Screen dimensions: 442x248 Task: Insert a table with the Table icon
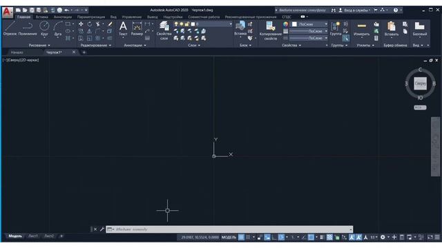coord(147,38)
